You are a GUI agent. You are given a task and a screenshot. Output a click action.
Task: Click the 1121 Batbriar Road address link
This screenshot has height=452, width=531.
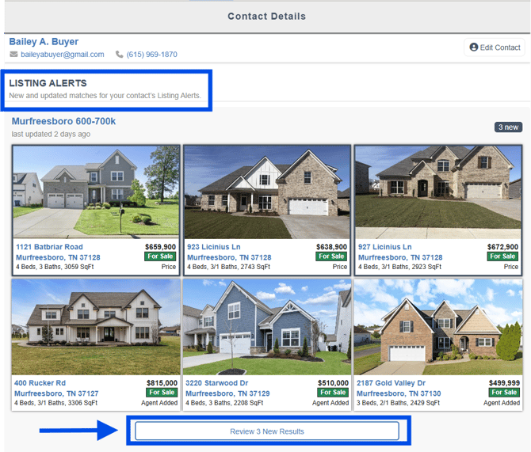point(49,247)
